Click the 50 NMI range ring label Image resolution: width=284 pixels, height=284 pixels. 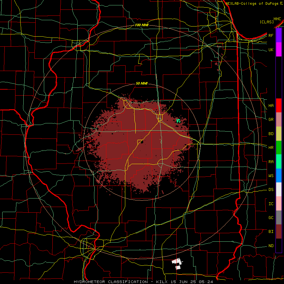coord(142,83)
